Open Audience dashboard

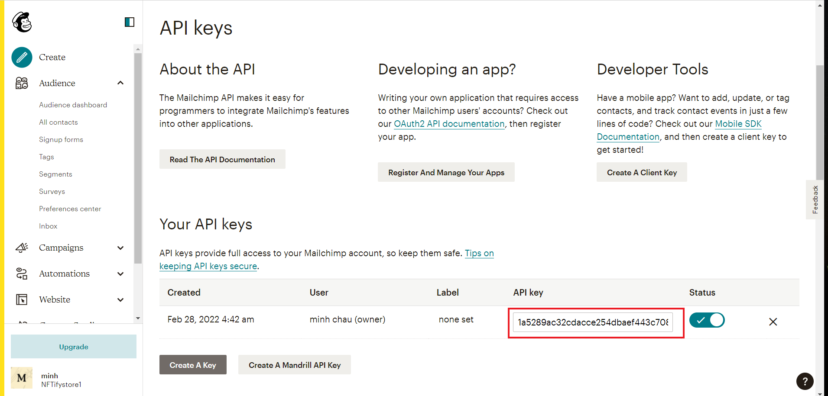pos(73,105)
